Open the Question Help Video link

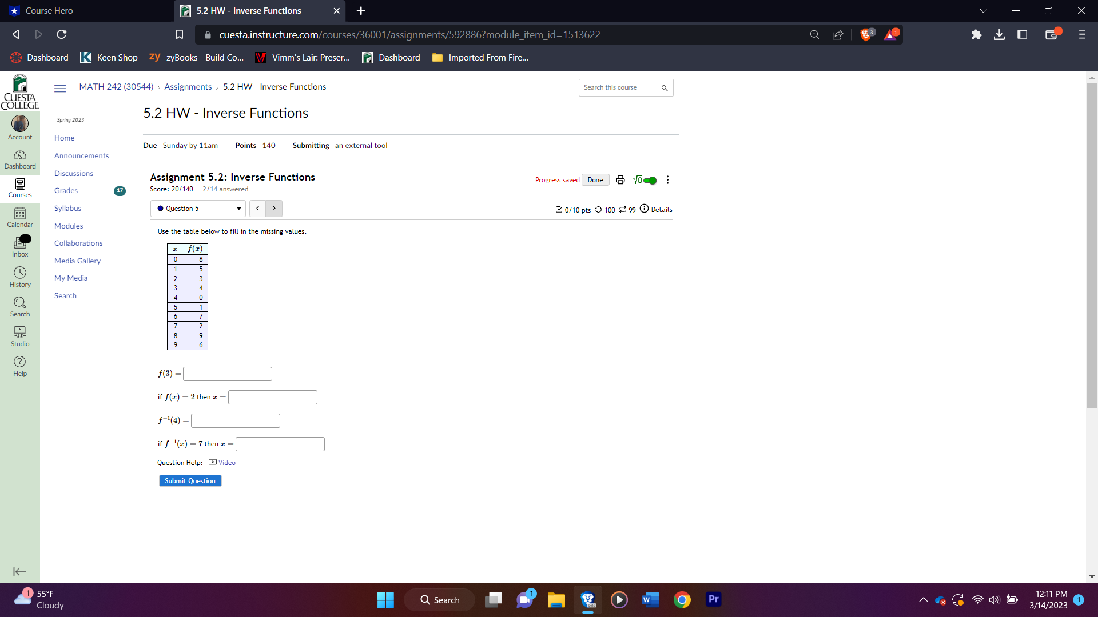coord(226,462)
